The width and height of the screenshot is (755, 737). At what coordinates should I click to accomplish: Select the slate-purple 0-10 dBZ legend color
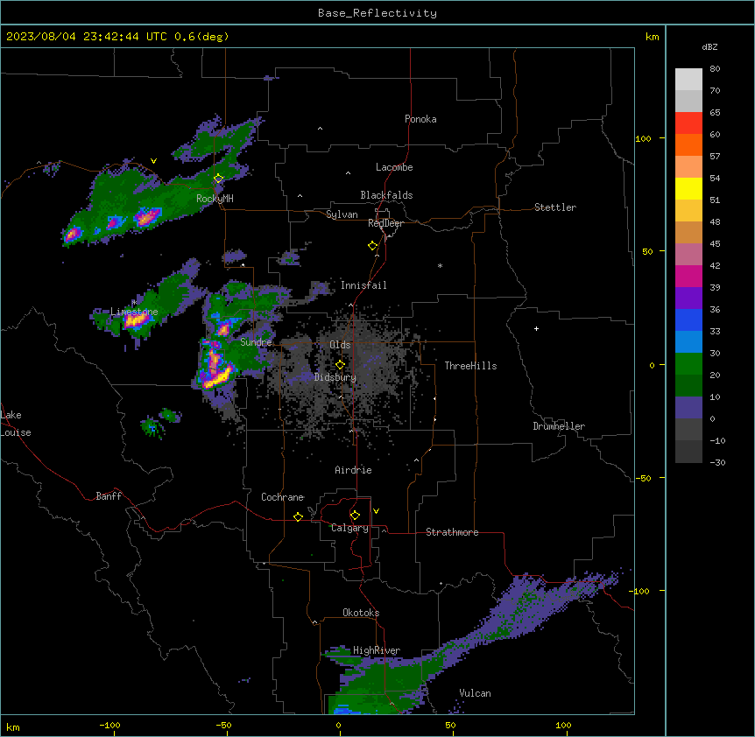688,408
